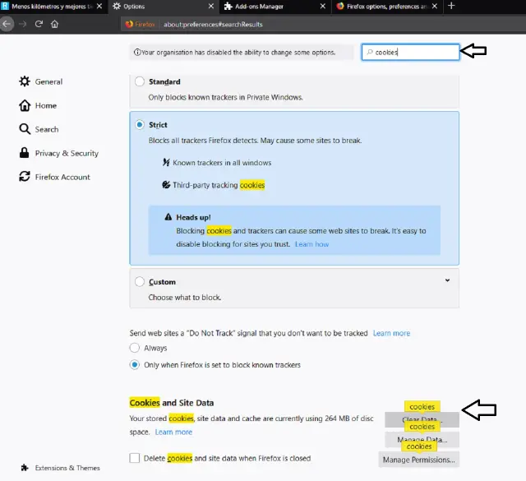Viewport: 526px width, 481px height.
Task: Click the magnifier icon in preferences search box
Action: 370,52
